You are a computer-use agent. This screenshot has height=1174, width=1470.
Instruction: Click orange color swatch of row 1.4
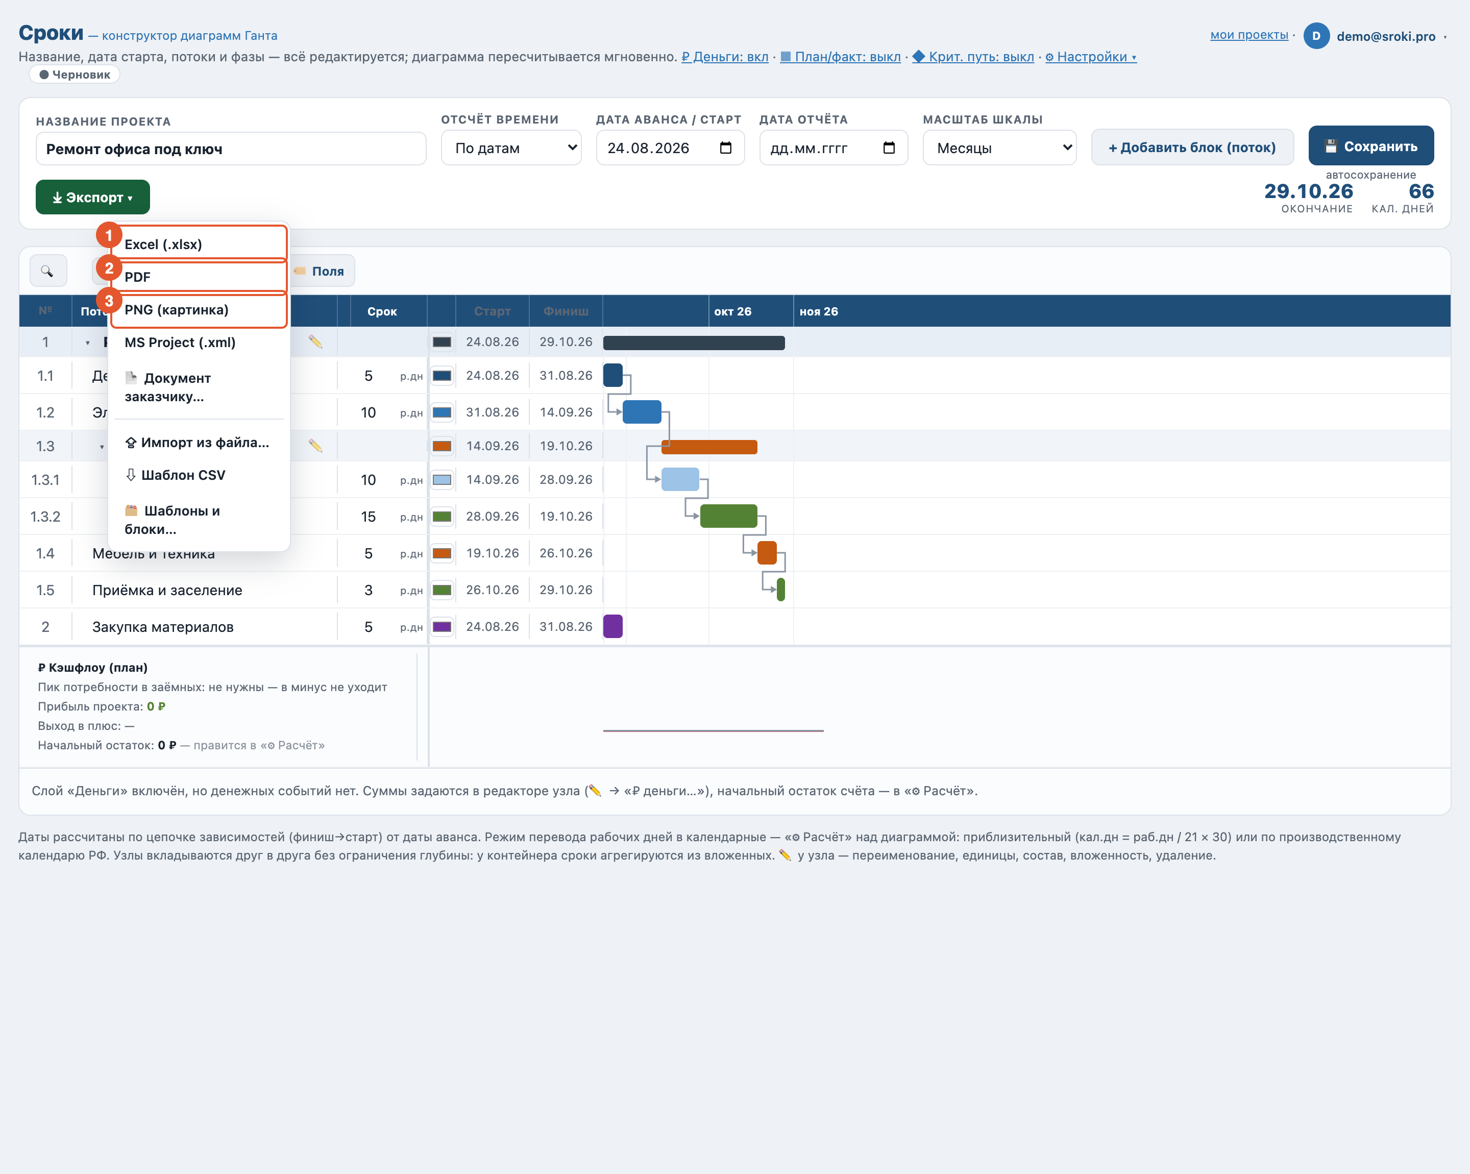pyautogui.click(x=442, y=554)
